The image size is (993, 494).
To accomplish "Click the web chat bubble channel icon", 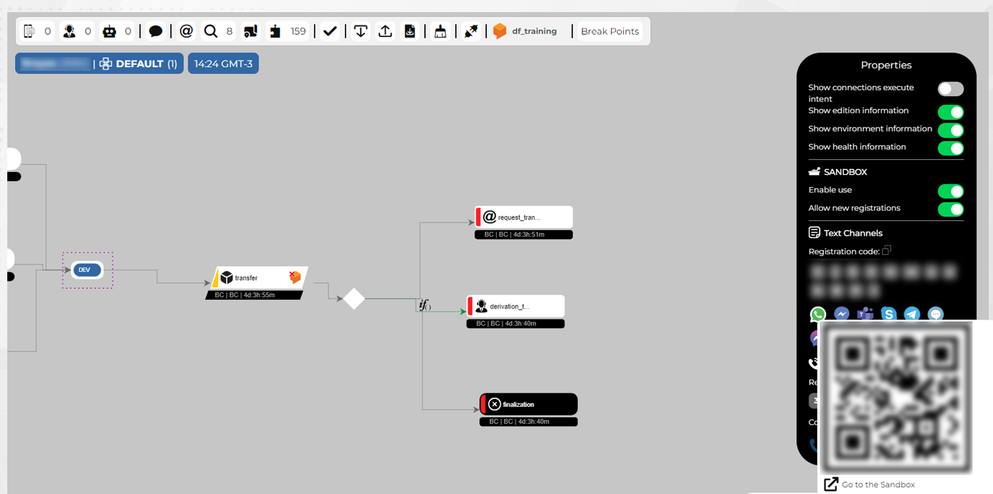I will point(936,314).
